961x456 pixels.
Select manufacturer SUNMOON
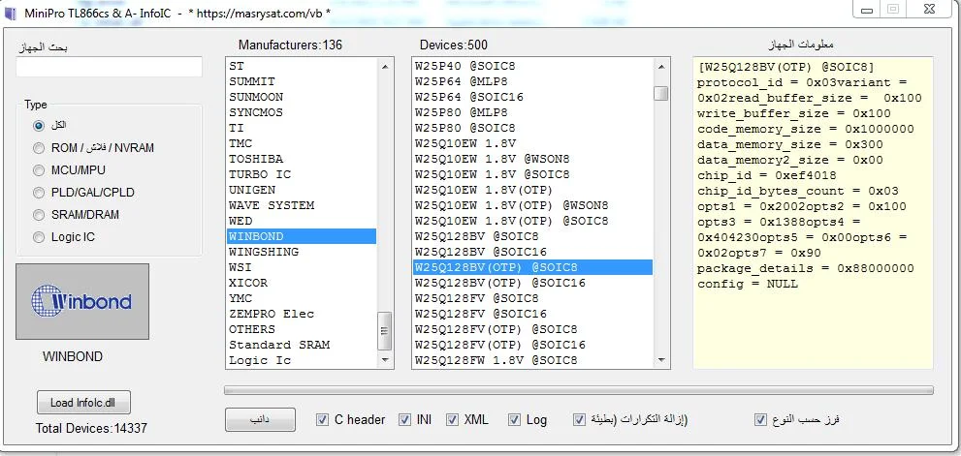pos(302,97)
